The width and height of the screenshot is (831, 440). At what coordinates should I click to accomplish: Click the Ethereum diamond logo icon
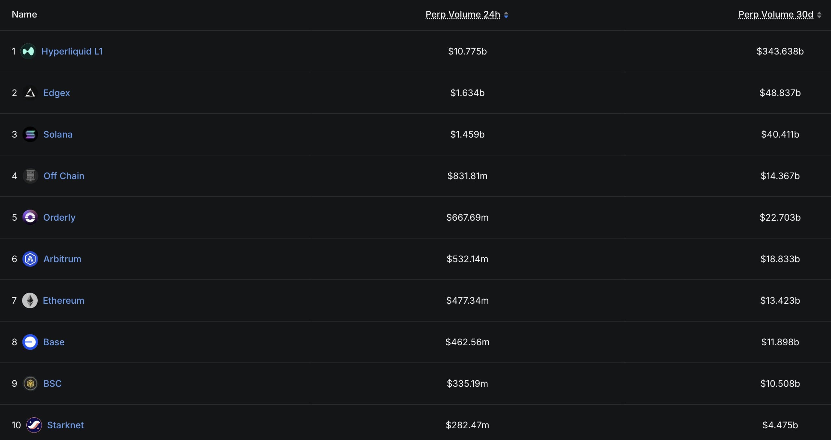click(x=30, y=300)
